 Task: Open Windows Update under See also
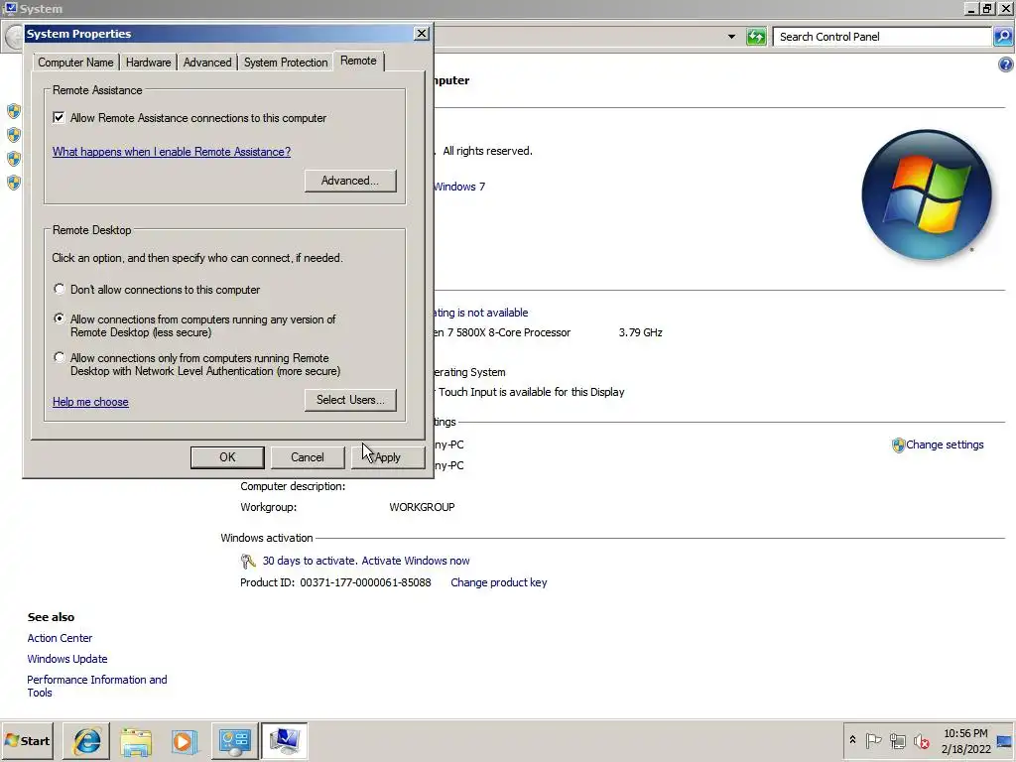coord(67,659)
